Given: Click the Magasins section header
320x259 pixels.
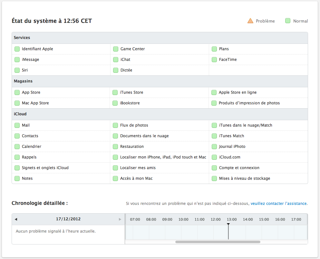Looking at the screenshot, I should tap(23, 81).
